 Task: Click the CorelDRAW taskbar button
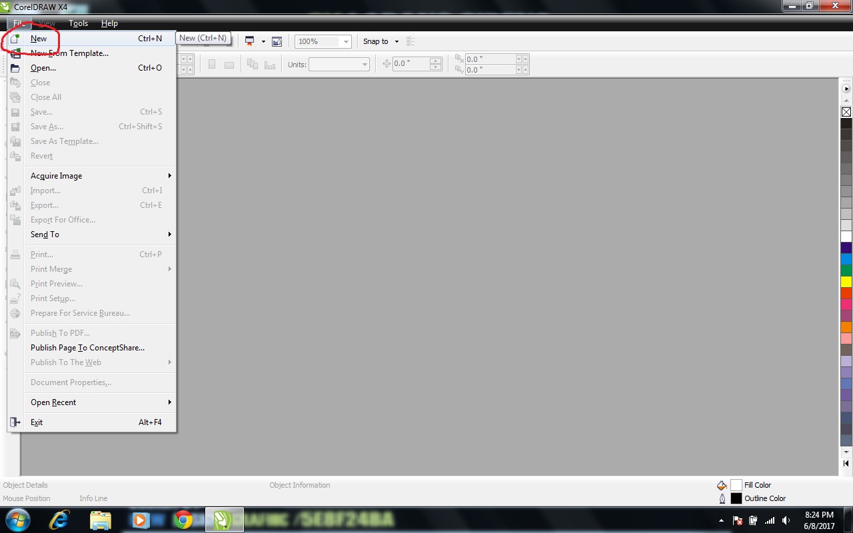[224, 520]
